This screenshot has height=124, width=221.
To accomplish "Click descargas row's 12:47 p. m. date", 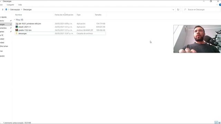I will tap(64, 33).
